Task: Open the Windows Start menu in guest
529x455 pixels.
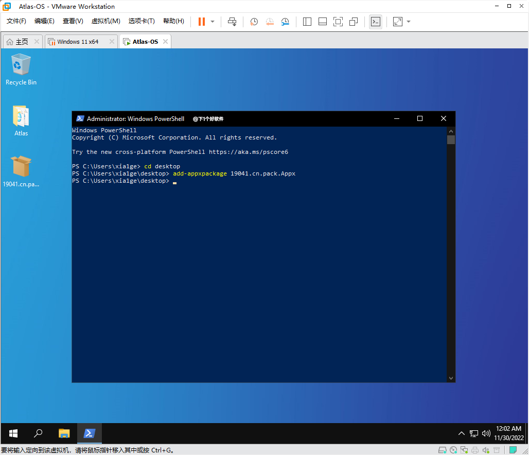Action: pyautogui.click(x=13, y=433)
